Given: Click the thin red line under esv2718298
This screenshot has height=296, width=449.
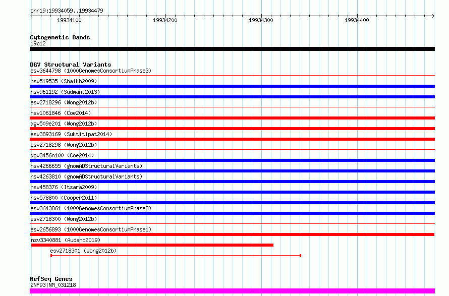Looking at the screenshot, I should (x=232, y=150).
